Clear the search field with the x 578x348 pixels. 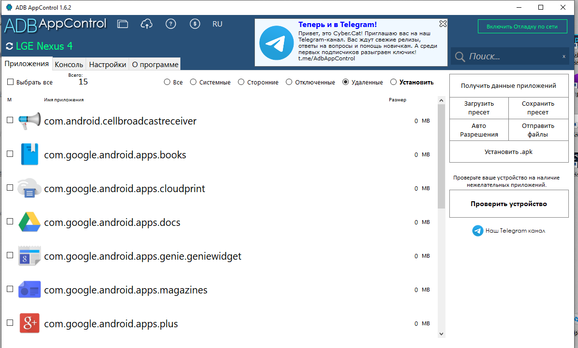[563, 56]
